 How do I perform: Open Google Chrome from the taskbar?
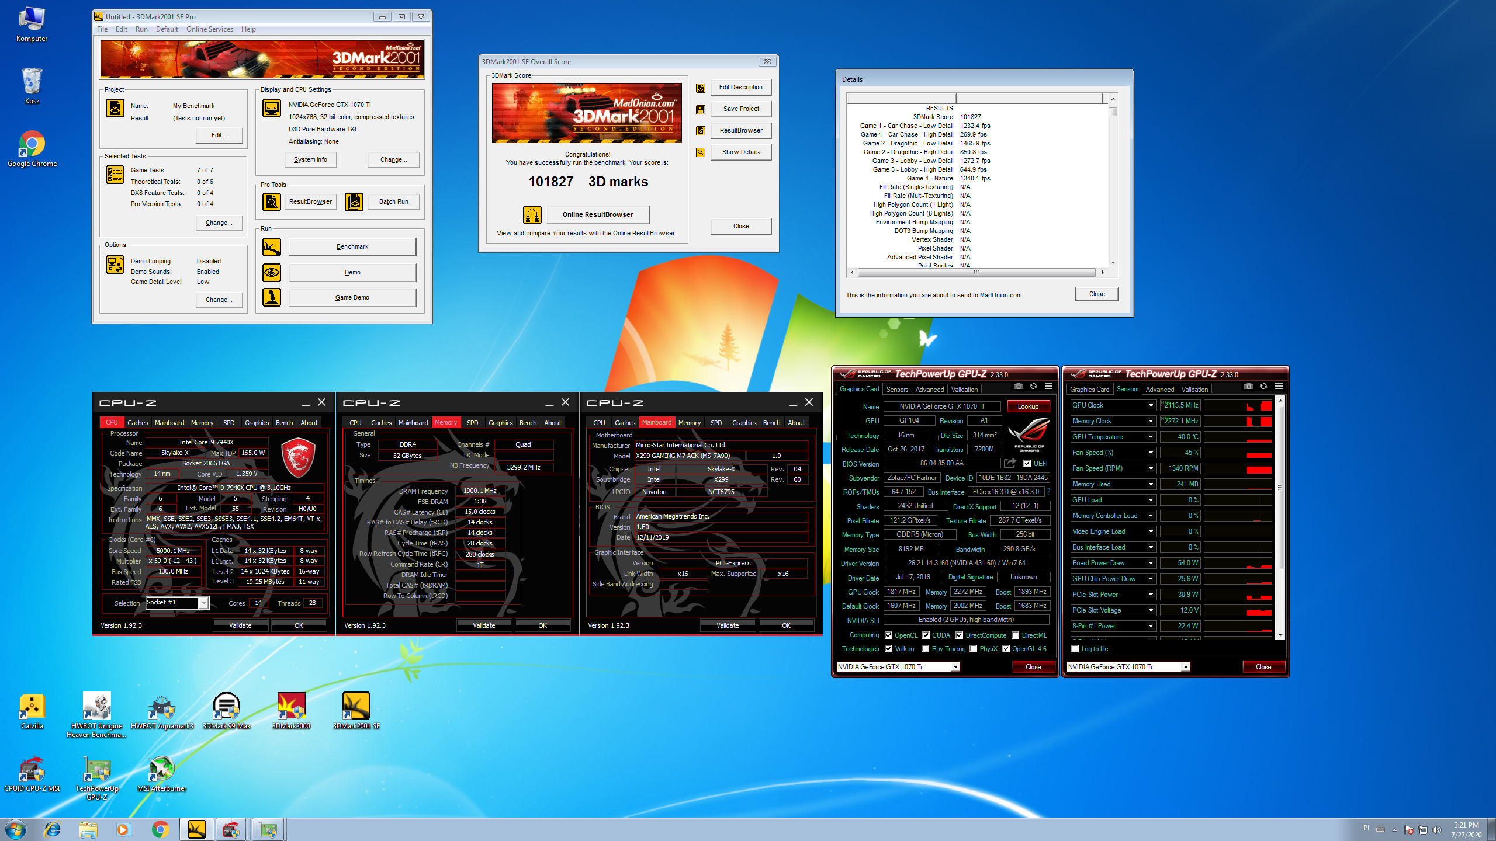click(x=160, y=829)
